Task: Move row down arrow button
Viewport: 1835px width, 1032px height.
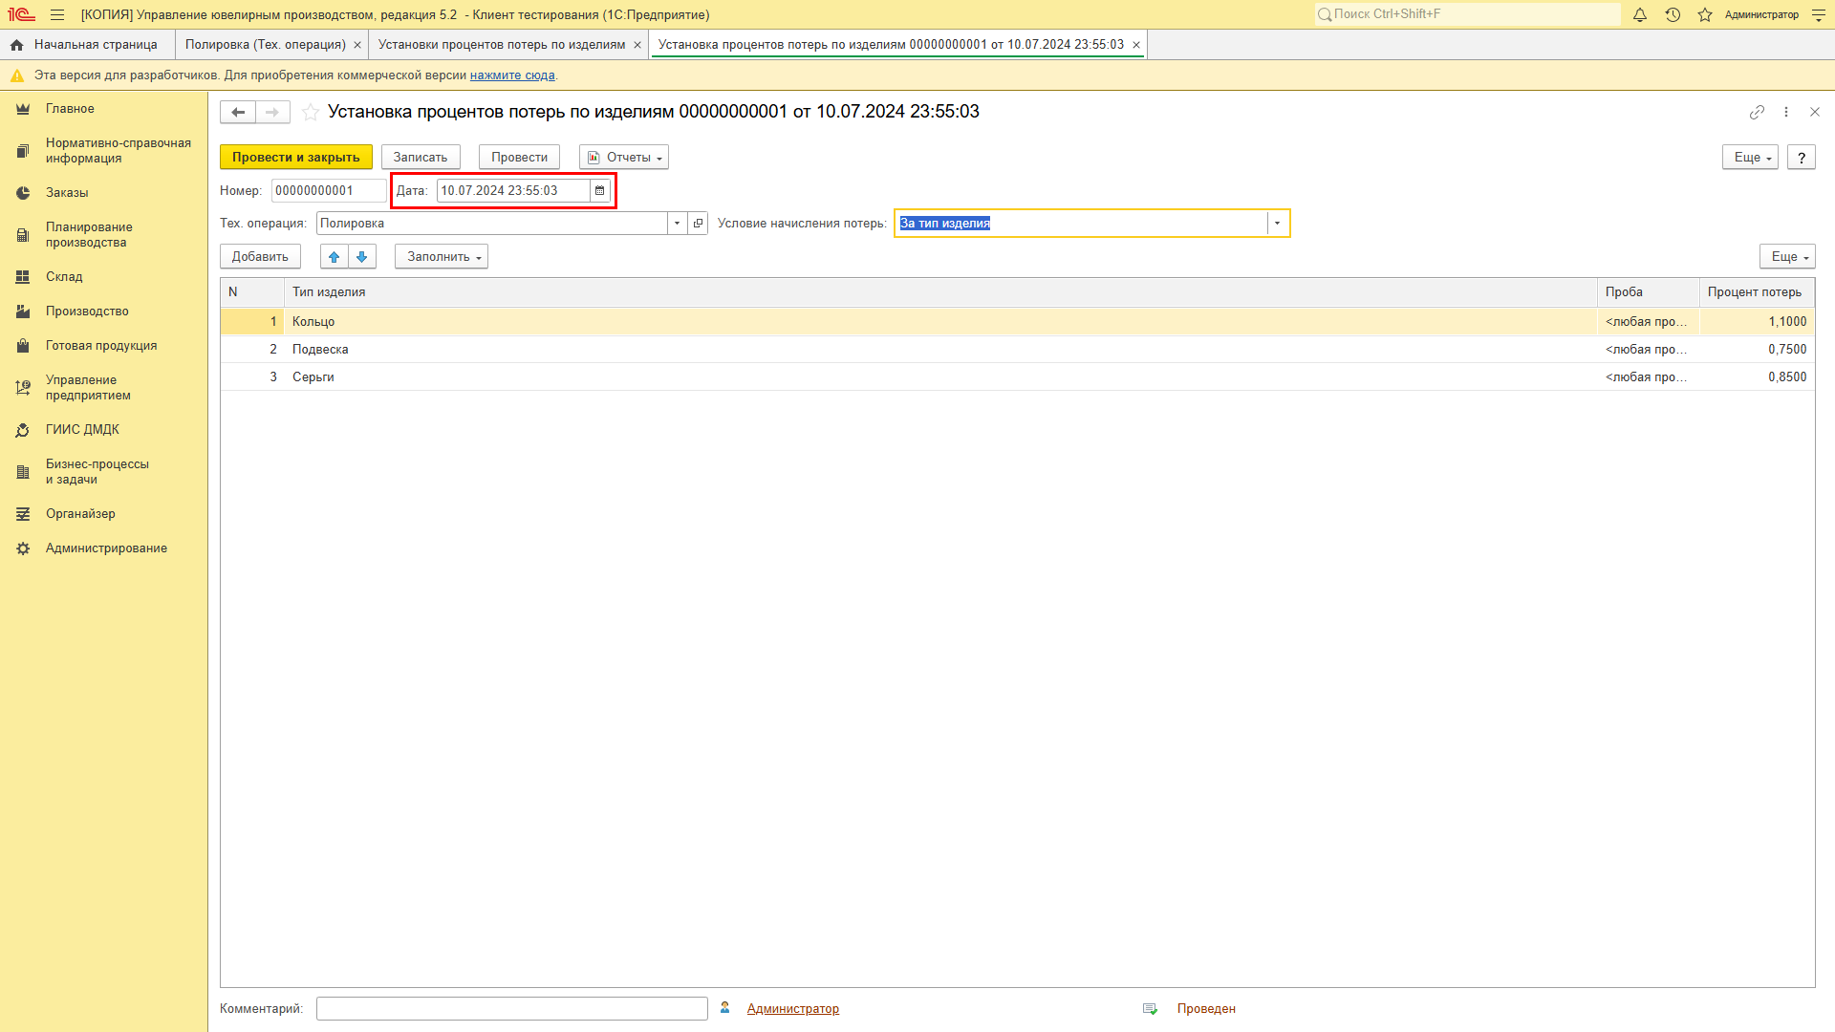Action: click(362, 256)
